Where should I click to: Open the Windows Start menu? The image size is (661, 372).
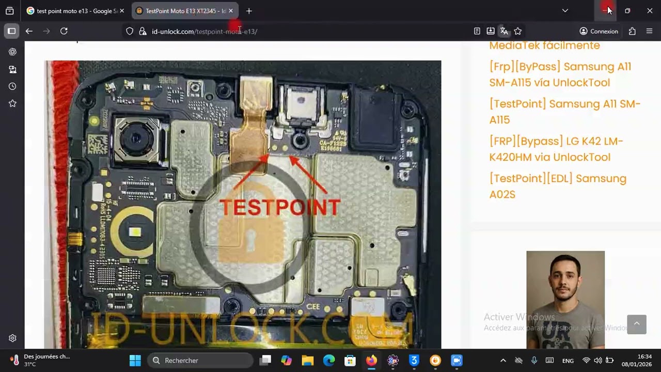point(135,361)
